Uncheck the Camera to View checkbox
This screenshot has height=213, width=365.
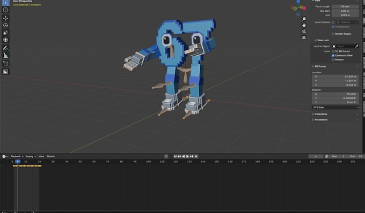click(333, 56)
